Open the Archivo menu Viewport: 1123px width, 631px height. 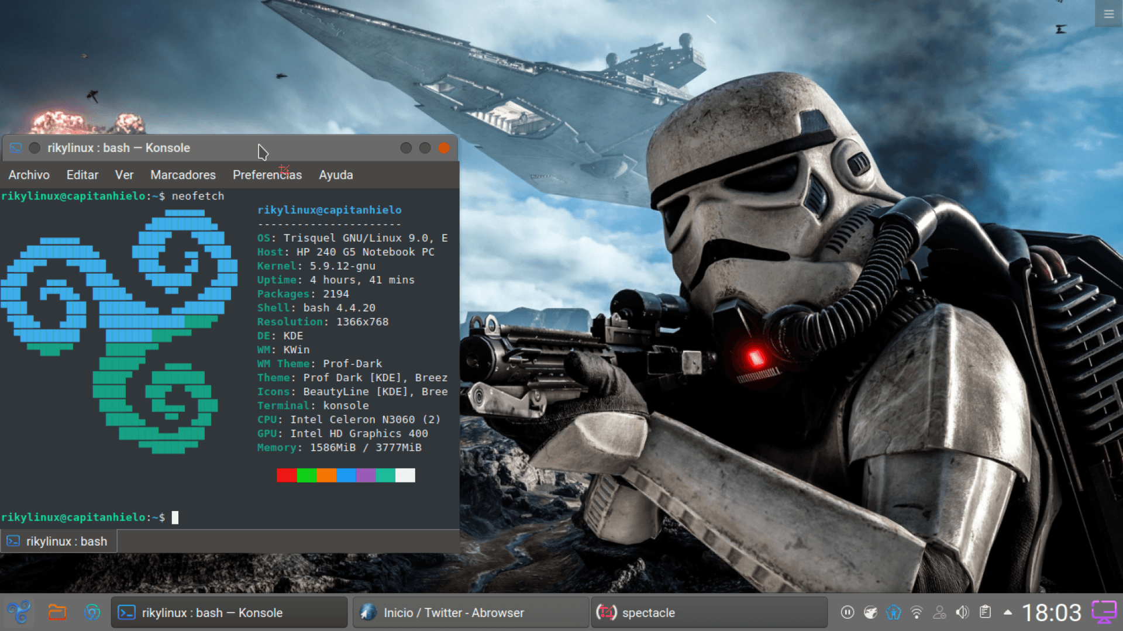point(29,175)
